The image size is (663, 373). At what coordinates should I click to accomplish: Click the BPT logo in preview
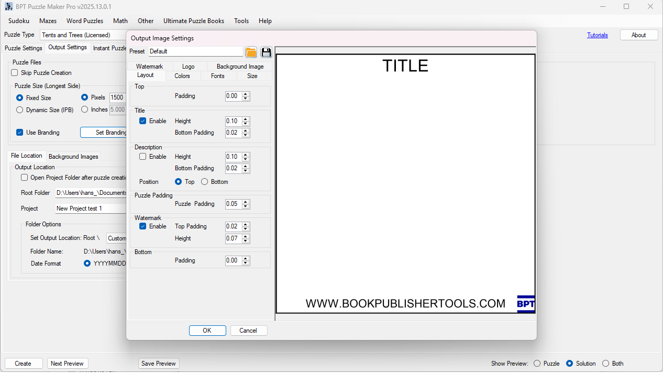pos(525,304)
